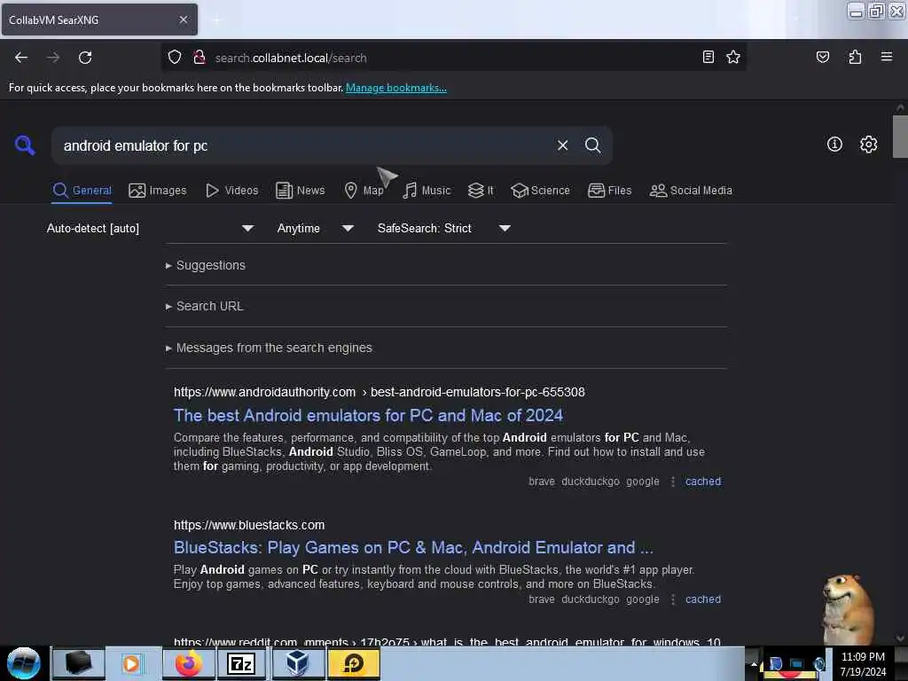Open the Pocket save icon
This screenshot has height=681, width=908.
[822, 57]
